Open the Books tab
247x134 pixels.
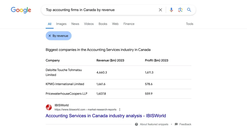pyautogui.click(x=103, y=24)
